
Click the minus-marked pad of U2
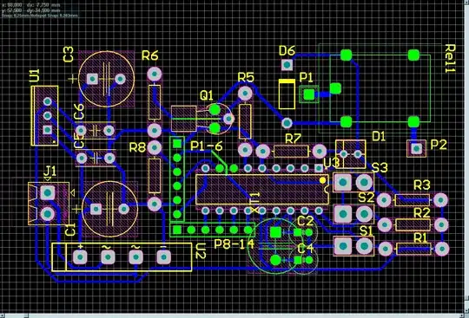pos(163,257)
